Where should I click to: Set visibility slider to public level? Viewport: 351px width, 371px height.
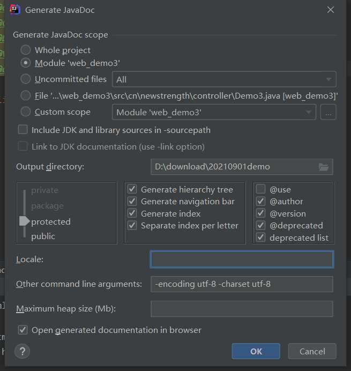(x=43, y=236)
